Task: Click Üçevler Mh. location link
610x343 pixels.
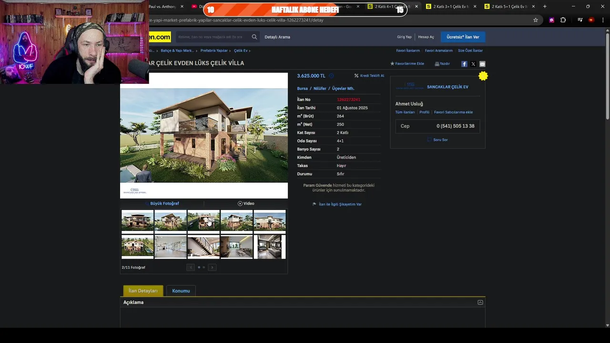Action: [343, 89]
